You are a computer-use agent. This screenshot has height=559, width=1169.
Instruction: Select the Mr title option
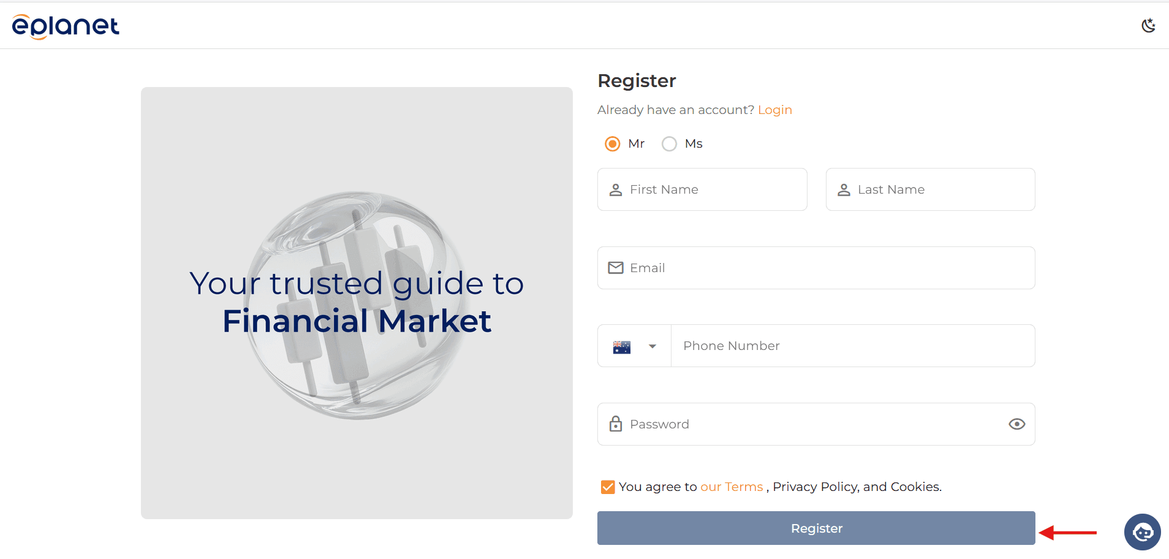pos(612,143)
